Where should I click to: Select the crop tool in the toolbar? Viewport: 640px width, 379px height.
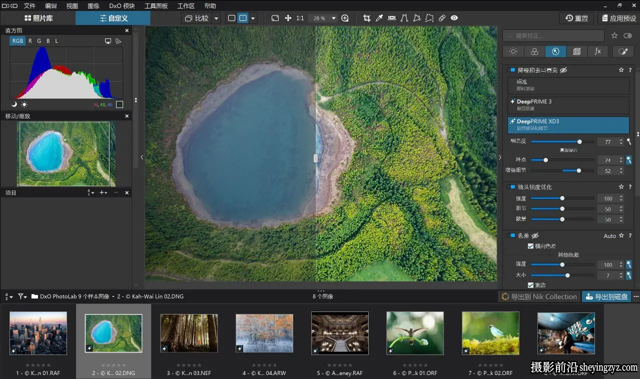(x=366, y=18)
